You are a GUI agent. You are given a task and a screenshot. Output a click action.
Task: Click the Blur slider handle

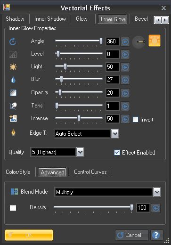tap(61, 79)
